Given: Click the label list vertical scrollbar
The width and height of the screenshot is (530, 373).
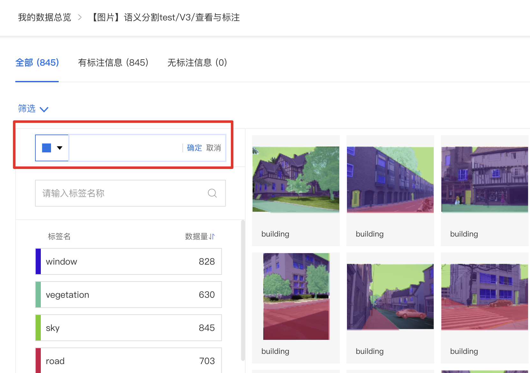Looking at the screenshot, I should 243,290.
